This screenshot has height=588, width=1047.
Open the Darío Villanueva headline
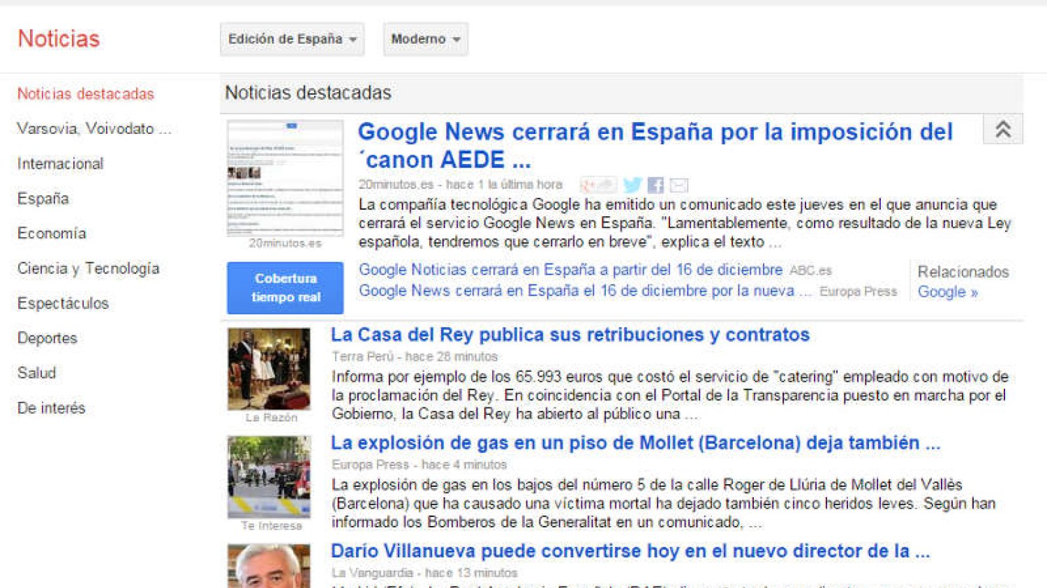(x=630, y=551)
